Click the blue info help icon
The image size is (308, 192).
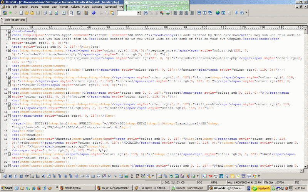[236, 13]
